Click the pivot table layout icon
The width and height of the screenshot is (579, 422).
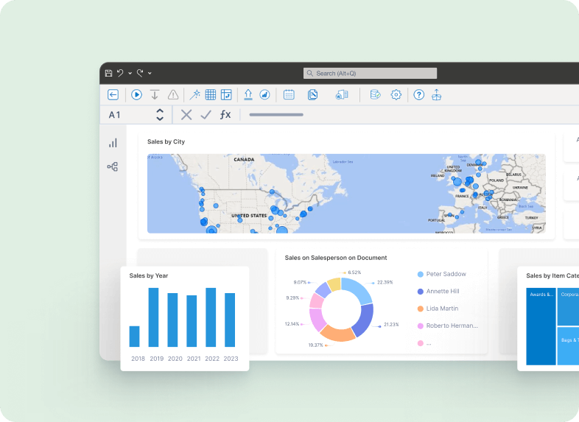pos(226,95)
